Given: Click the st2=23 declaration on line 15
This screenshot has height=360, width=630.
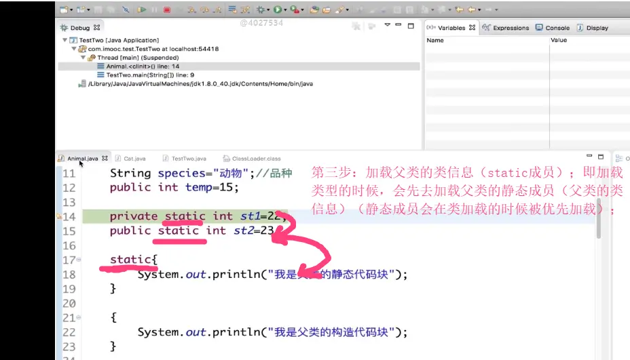Looking at the screenshot, I should [254, 231].
